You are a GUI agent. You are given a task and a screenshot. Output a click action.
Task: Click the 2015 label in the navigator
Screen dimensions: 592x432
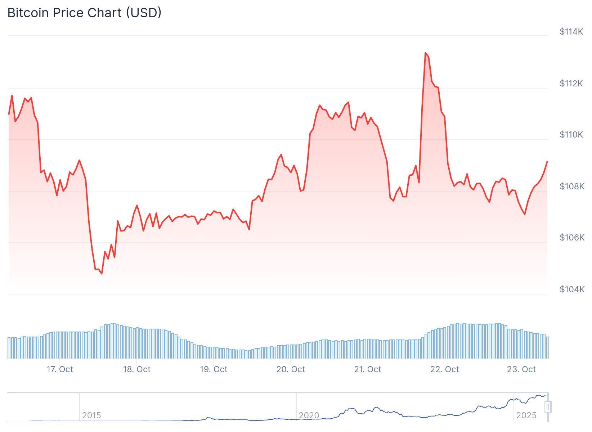click(91, 415)
